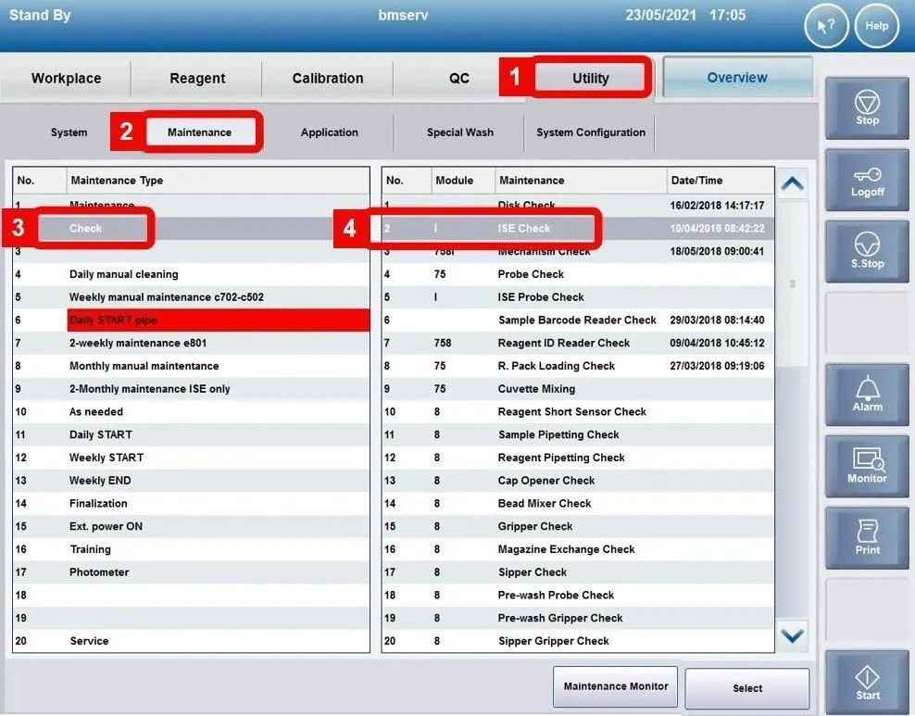Select Sipper Gripper Check item
The width and height of the screenshot is (915, 716).
point(578,641)
